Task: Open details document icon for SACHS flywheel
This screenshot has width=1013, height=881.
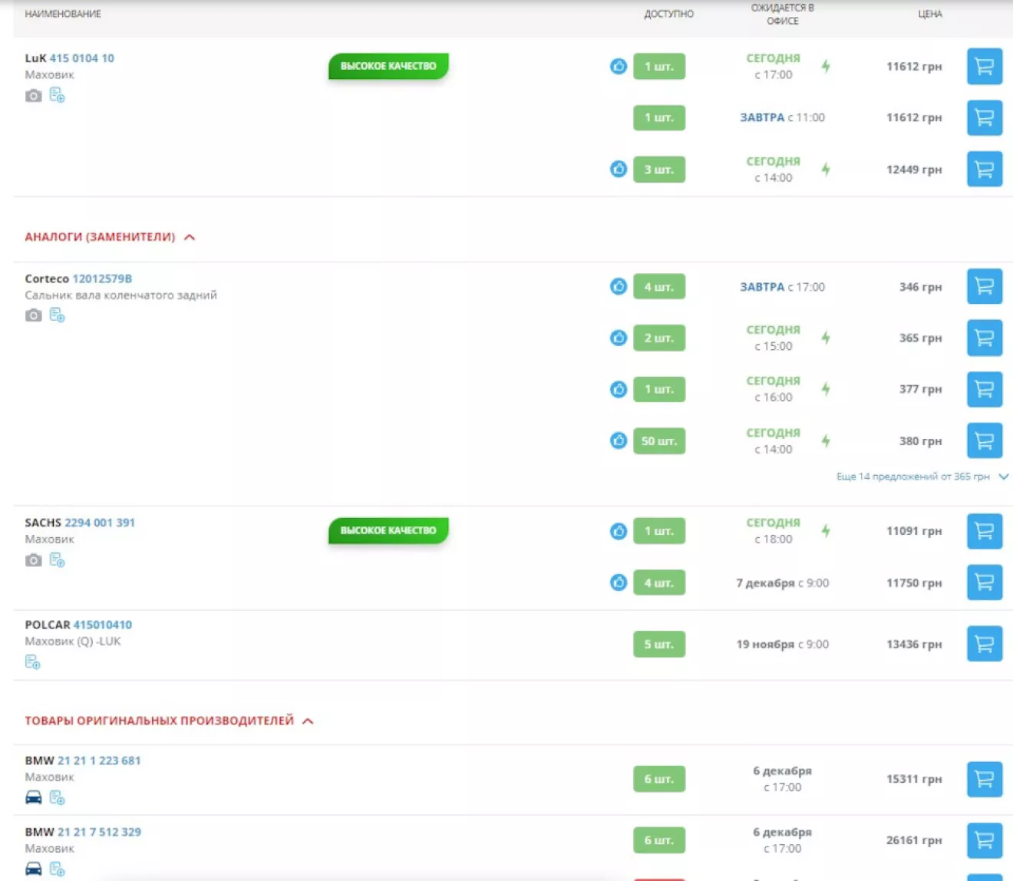Action: 57,559
